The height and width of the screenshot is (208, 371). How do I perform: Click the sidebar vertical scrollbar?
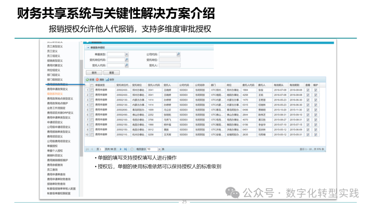(81, 108)
